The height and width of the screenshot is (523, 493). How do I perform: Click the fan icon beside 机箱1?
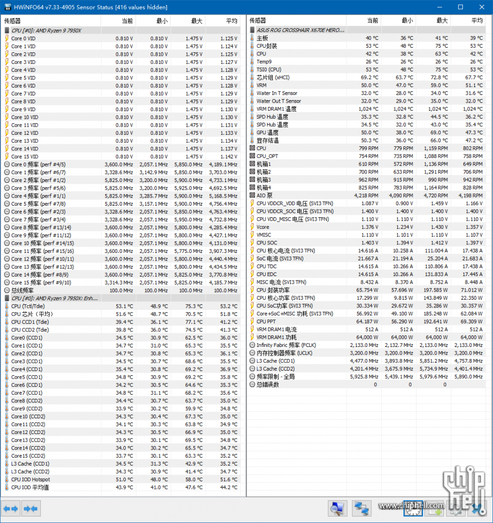point(252,164)
